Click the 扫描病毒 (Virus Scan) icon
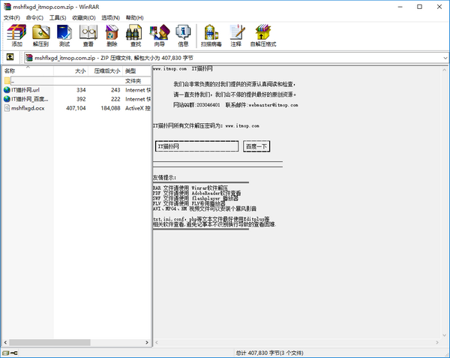The height and width of the screenshot is (358, 450). point(211,35)
